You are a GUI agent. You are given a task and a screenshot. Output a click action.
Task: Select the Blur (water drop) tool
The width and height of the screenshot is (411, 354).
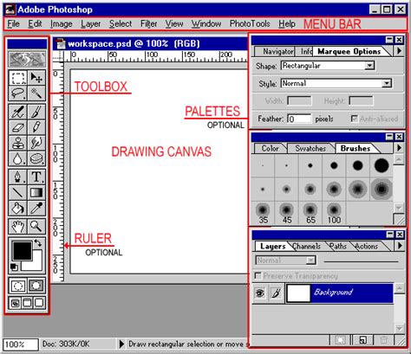18,158
